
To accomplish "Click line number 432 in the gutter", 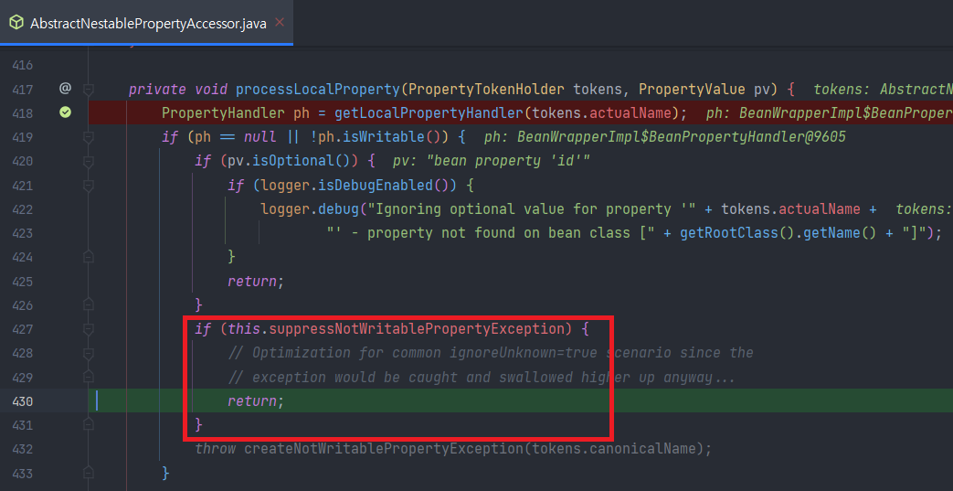I will (x=23, y=449).
